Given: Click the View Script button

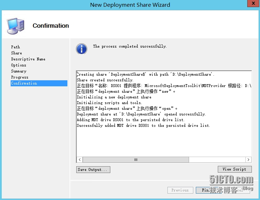Looking at the screenshot, I should pos(234,169).
